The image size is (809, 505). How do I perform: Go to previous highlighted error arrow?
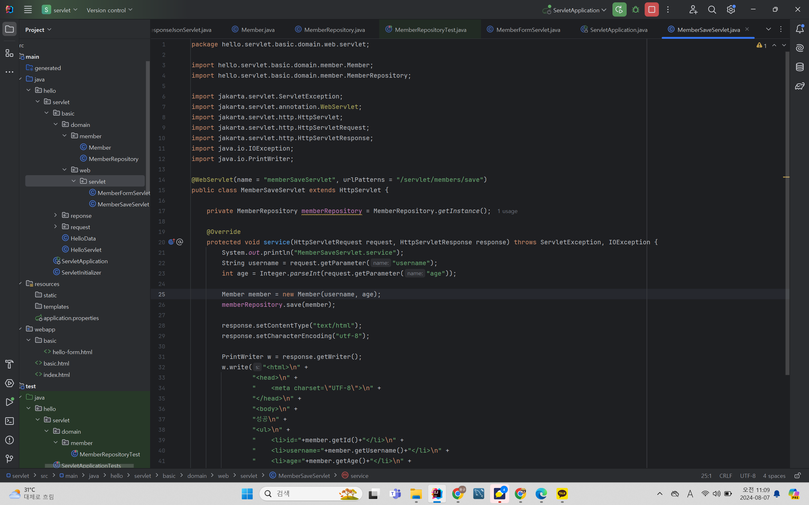pyautogui.click(x=774, y=45)
